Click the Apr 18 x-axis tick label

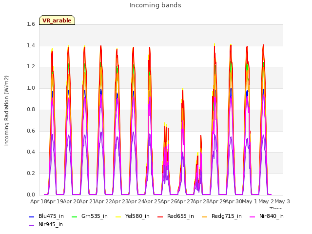(39, 201)
